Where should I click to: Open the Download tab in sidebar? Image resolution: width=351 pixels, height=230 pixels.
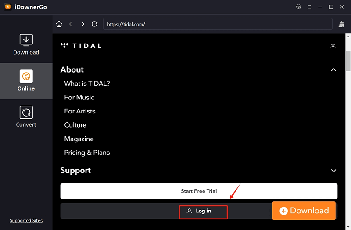coord(26,45)
